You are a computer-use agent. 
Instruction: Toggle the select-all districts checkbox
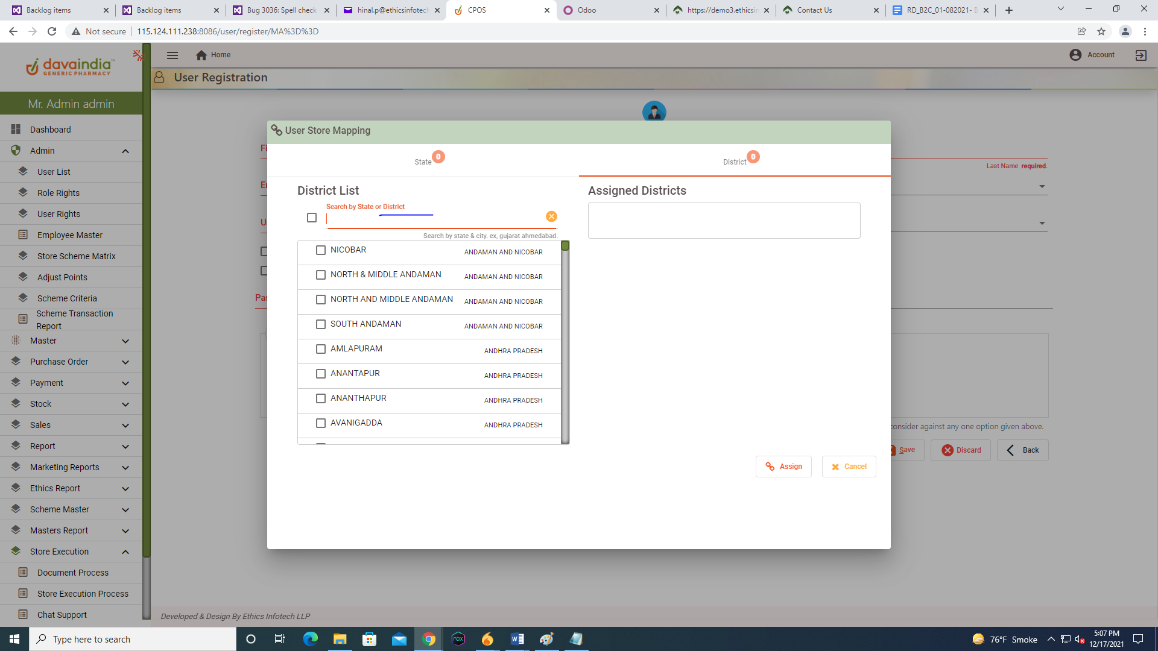312,218
